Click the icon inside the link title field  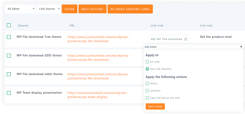click(186, 39)
